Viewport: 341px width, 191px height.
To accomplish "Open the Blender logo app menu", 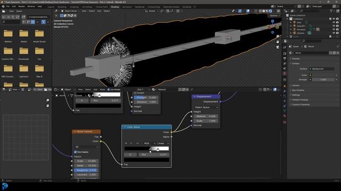I will pyautogui.click(x=3, y=6).
